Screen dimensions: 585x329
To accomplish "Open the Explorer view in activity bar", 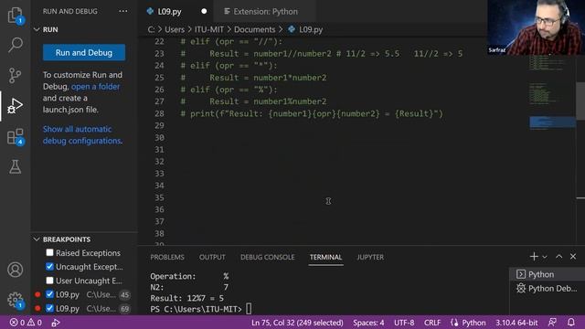I will pos(15,15).
